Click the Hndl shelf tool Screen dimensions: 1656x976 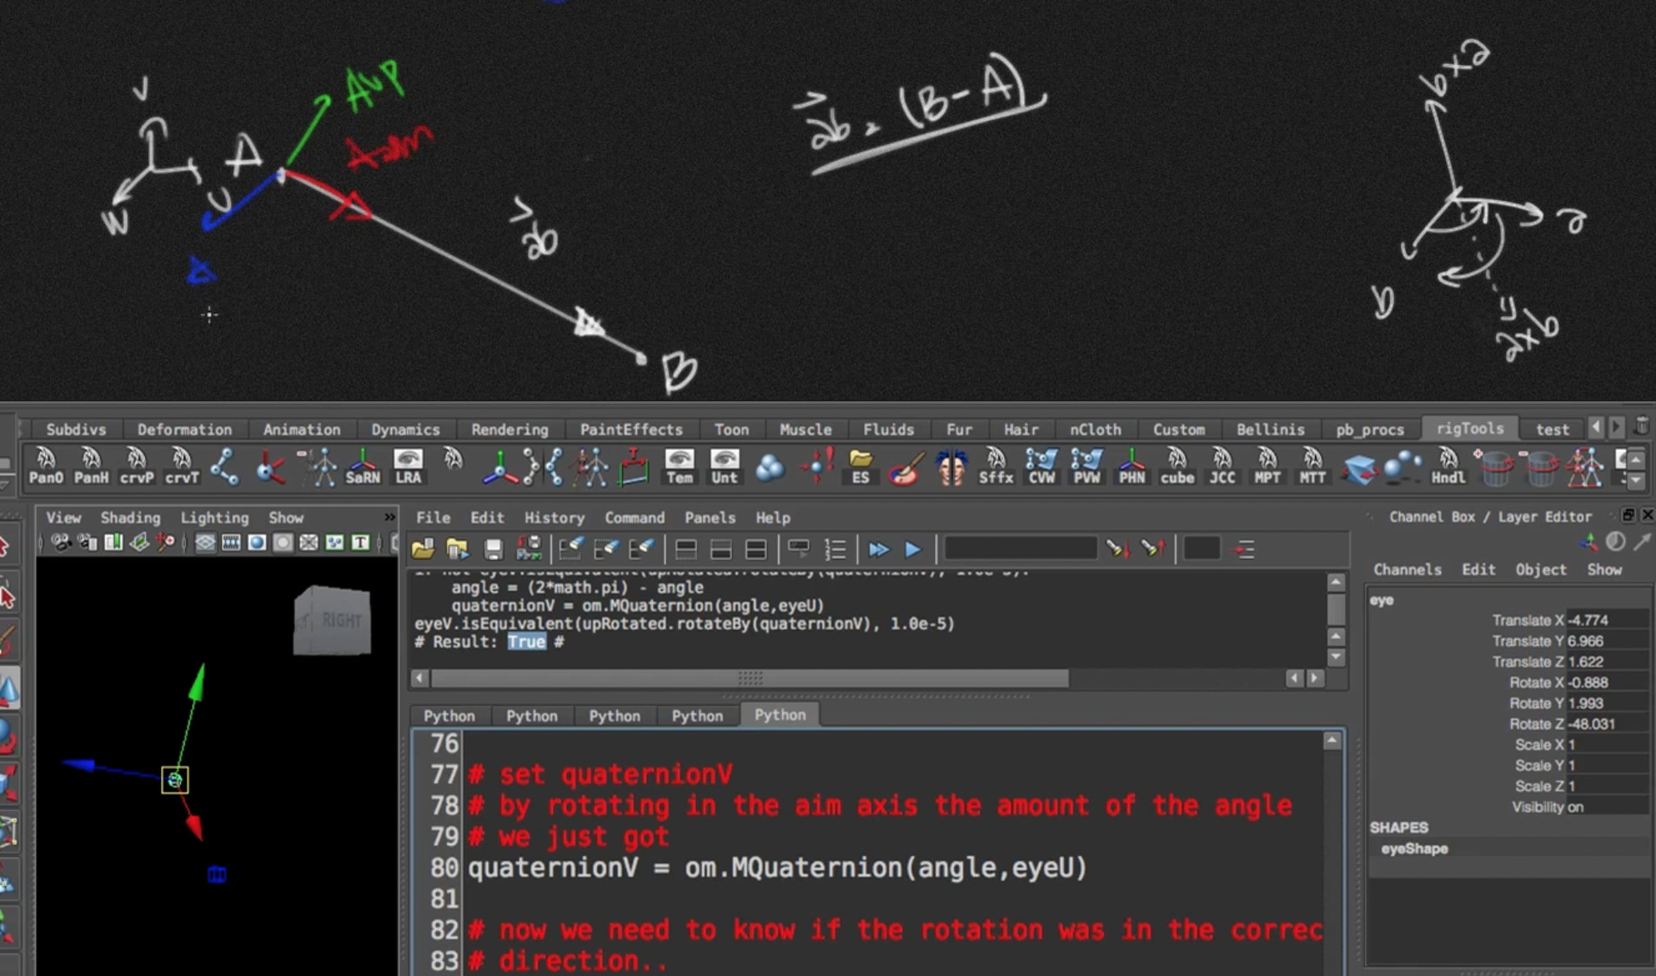(x=1448, y=467)
